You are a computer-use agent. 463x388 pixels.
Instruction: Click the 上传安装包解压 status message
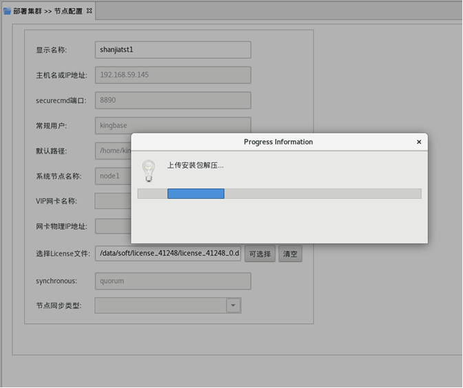coord(195,165)
